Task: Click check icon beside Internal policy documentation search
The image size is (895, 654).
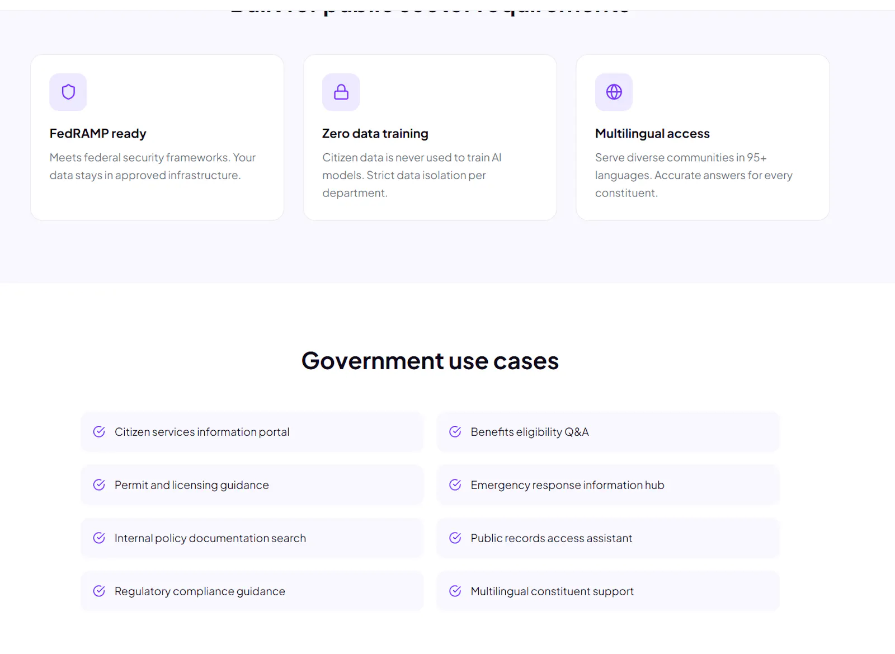Action: [x=99, y=538]
